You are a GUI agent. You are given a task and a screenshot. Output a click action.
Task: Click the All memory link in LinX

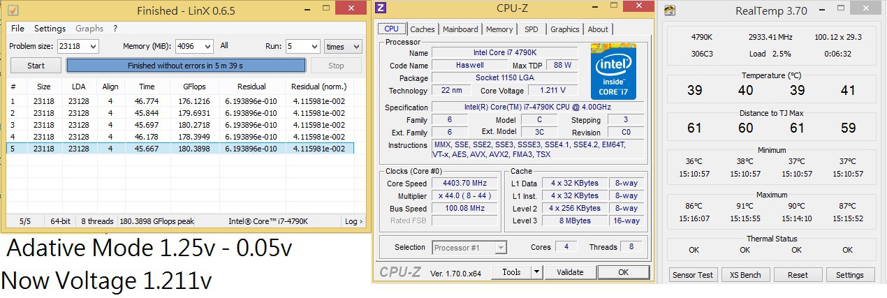[x=224, y=46]
